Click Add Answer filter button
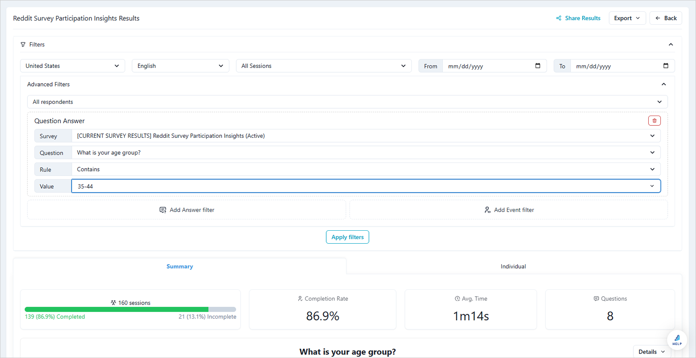The width and height of the screenshot is (696, 358). (187, 210)
